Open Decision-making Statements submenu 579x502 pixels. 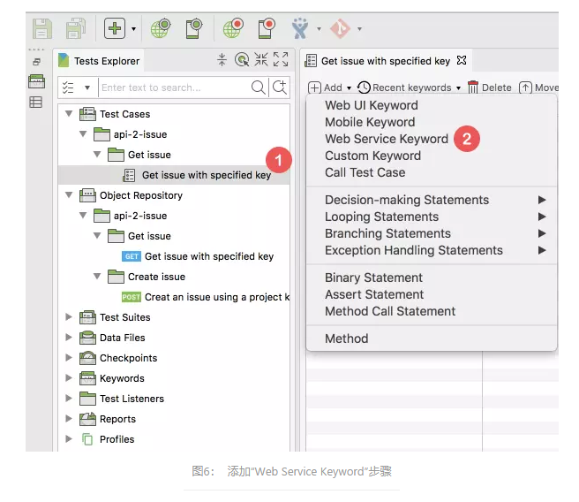[x=432, y=200]
